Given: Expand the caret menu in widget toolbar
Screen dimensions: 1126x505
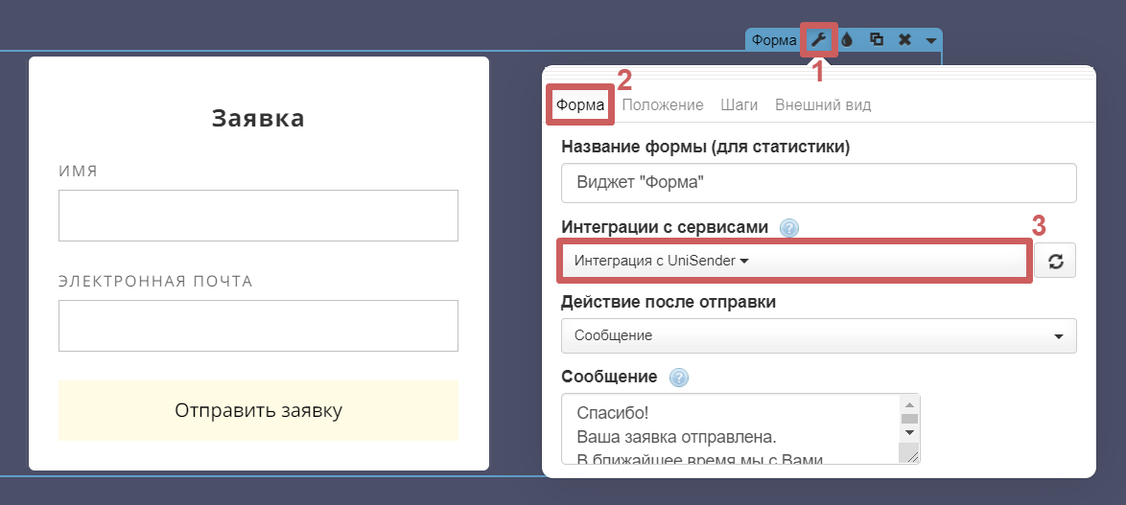Looking at the screenshot, I should coord(930,40).
